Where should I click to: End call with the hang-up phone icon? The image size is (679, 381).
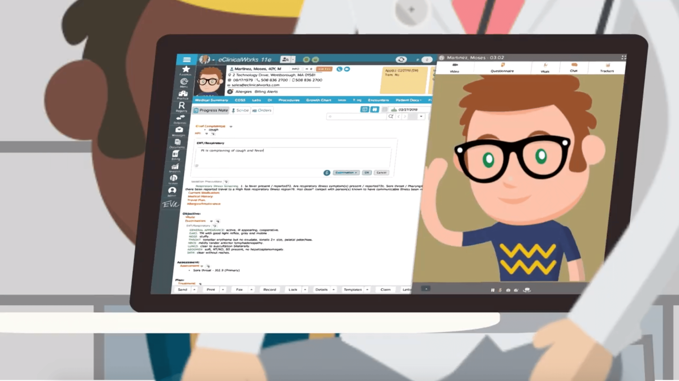[527, 290]
